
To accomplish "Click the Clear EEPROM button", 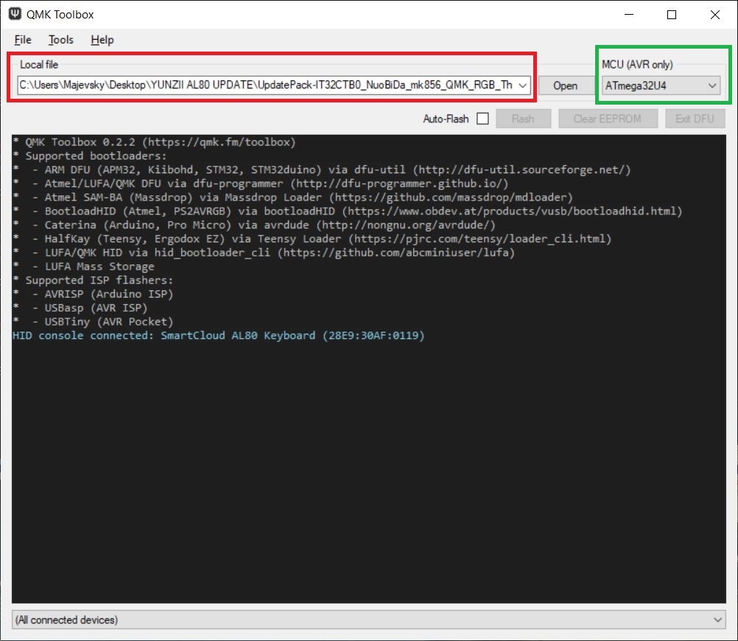I will [x=607, y=119].
